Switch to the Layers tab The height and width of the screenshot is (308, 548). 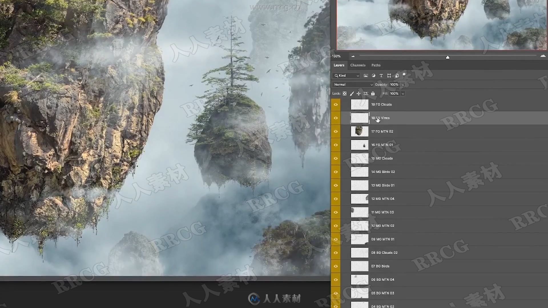coord(339,65)
